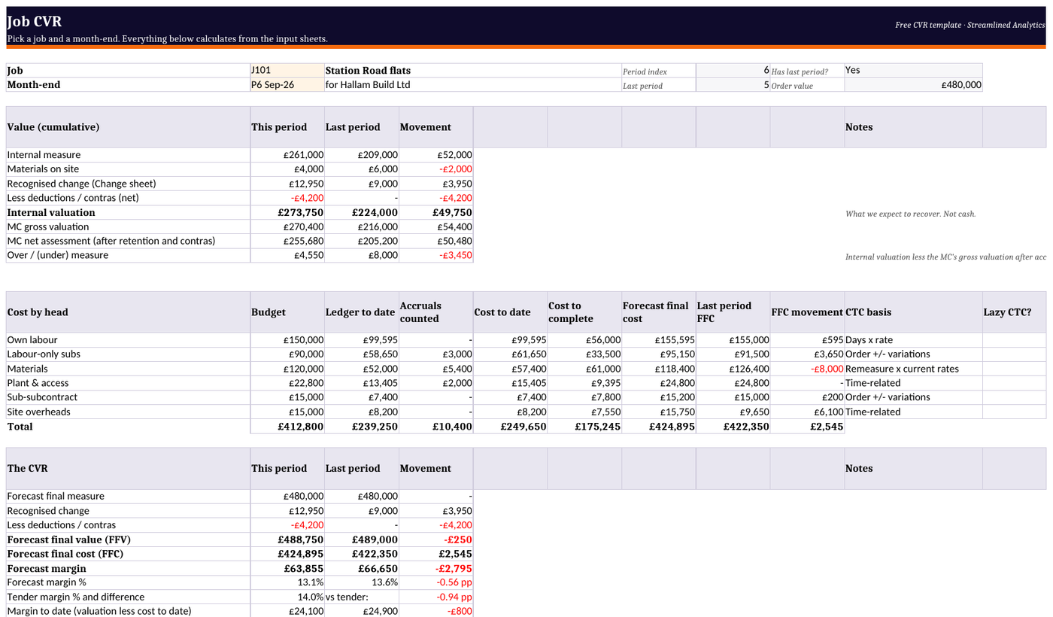
Task: Select Own labour budget £150,000
Action: [287, 339]
